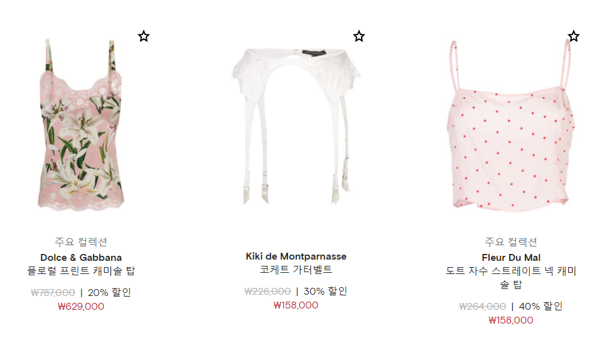Click the Fleur Du Mal ₩158,000 sale price
607x343 pixels.
coord(511,320)
